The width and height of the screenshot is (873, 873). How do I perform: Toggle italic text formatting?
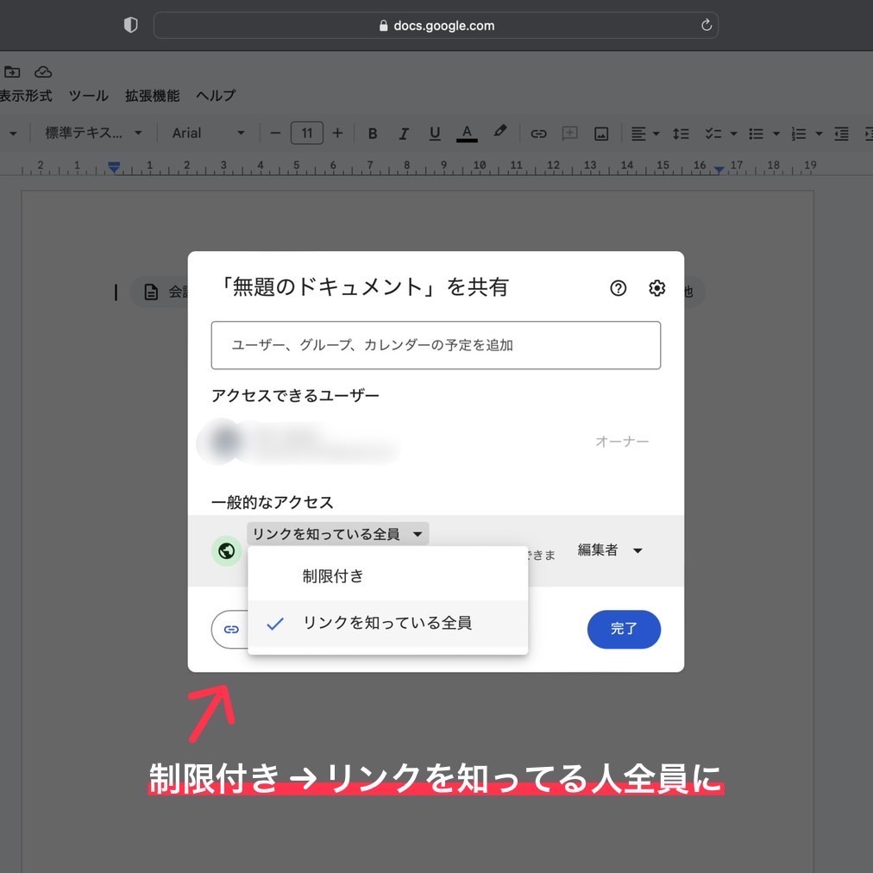403,134
